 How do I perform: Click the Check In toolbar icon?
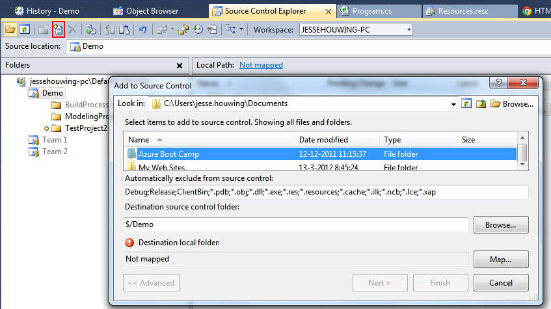click(124, 29)
